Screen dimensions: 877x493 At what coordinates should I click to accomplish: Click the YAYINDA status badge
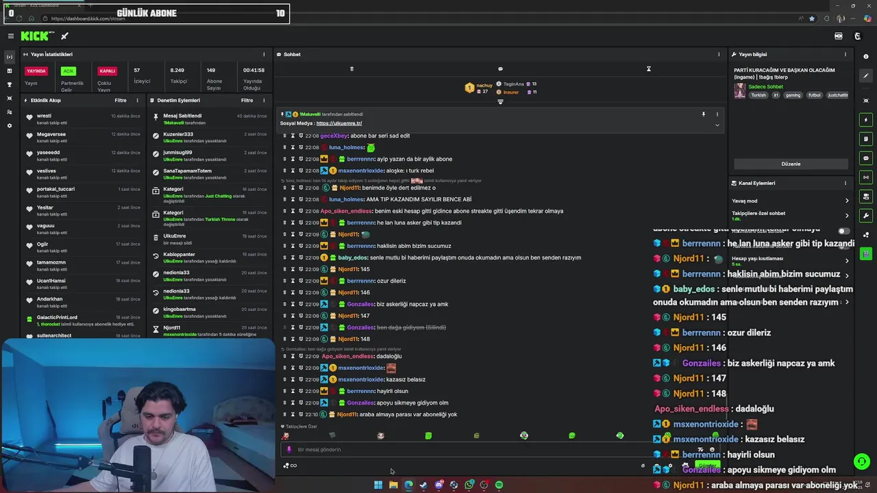pyautogui.click(x=36, y=71)
